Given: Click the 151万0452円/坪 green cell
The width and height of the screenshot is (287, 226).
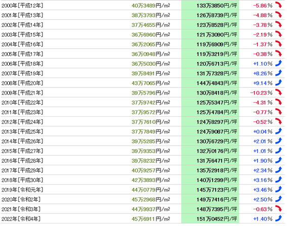Looking at the screenshot, I should tap(210, 219).
